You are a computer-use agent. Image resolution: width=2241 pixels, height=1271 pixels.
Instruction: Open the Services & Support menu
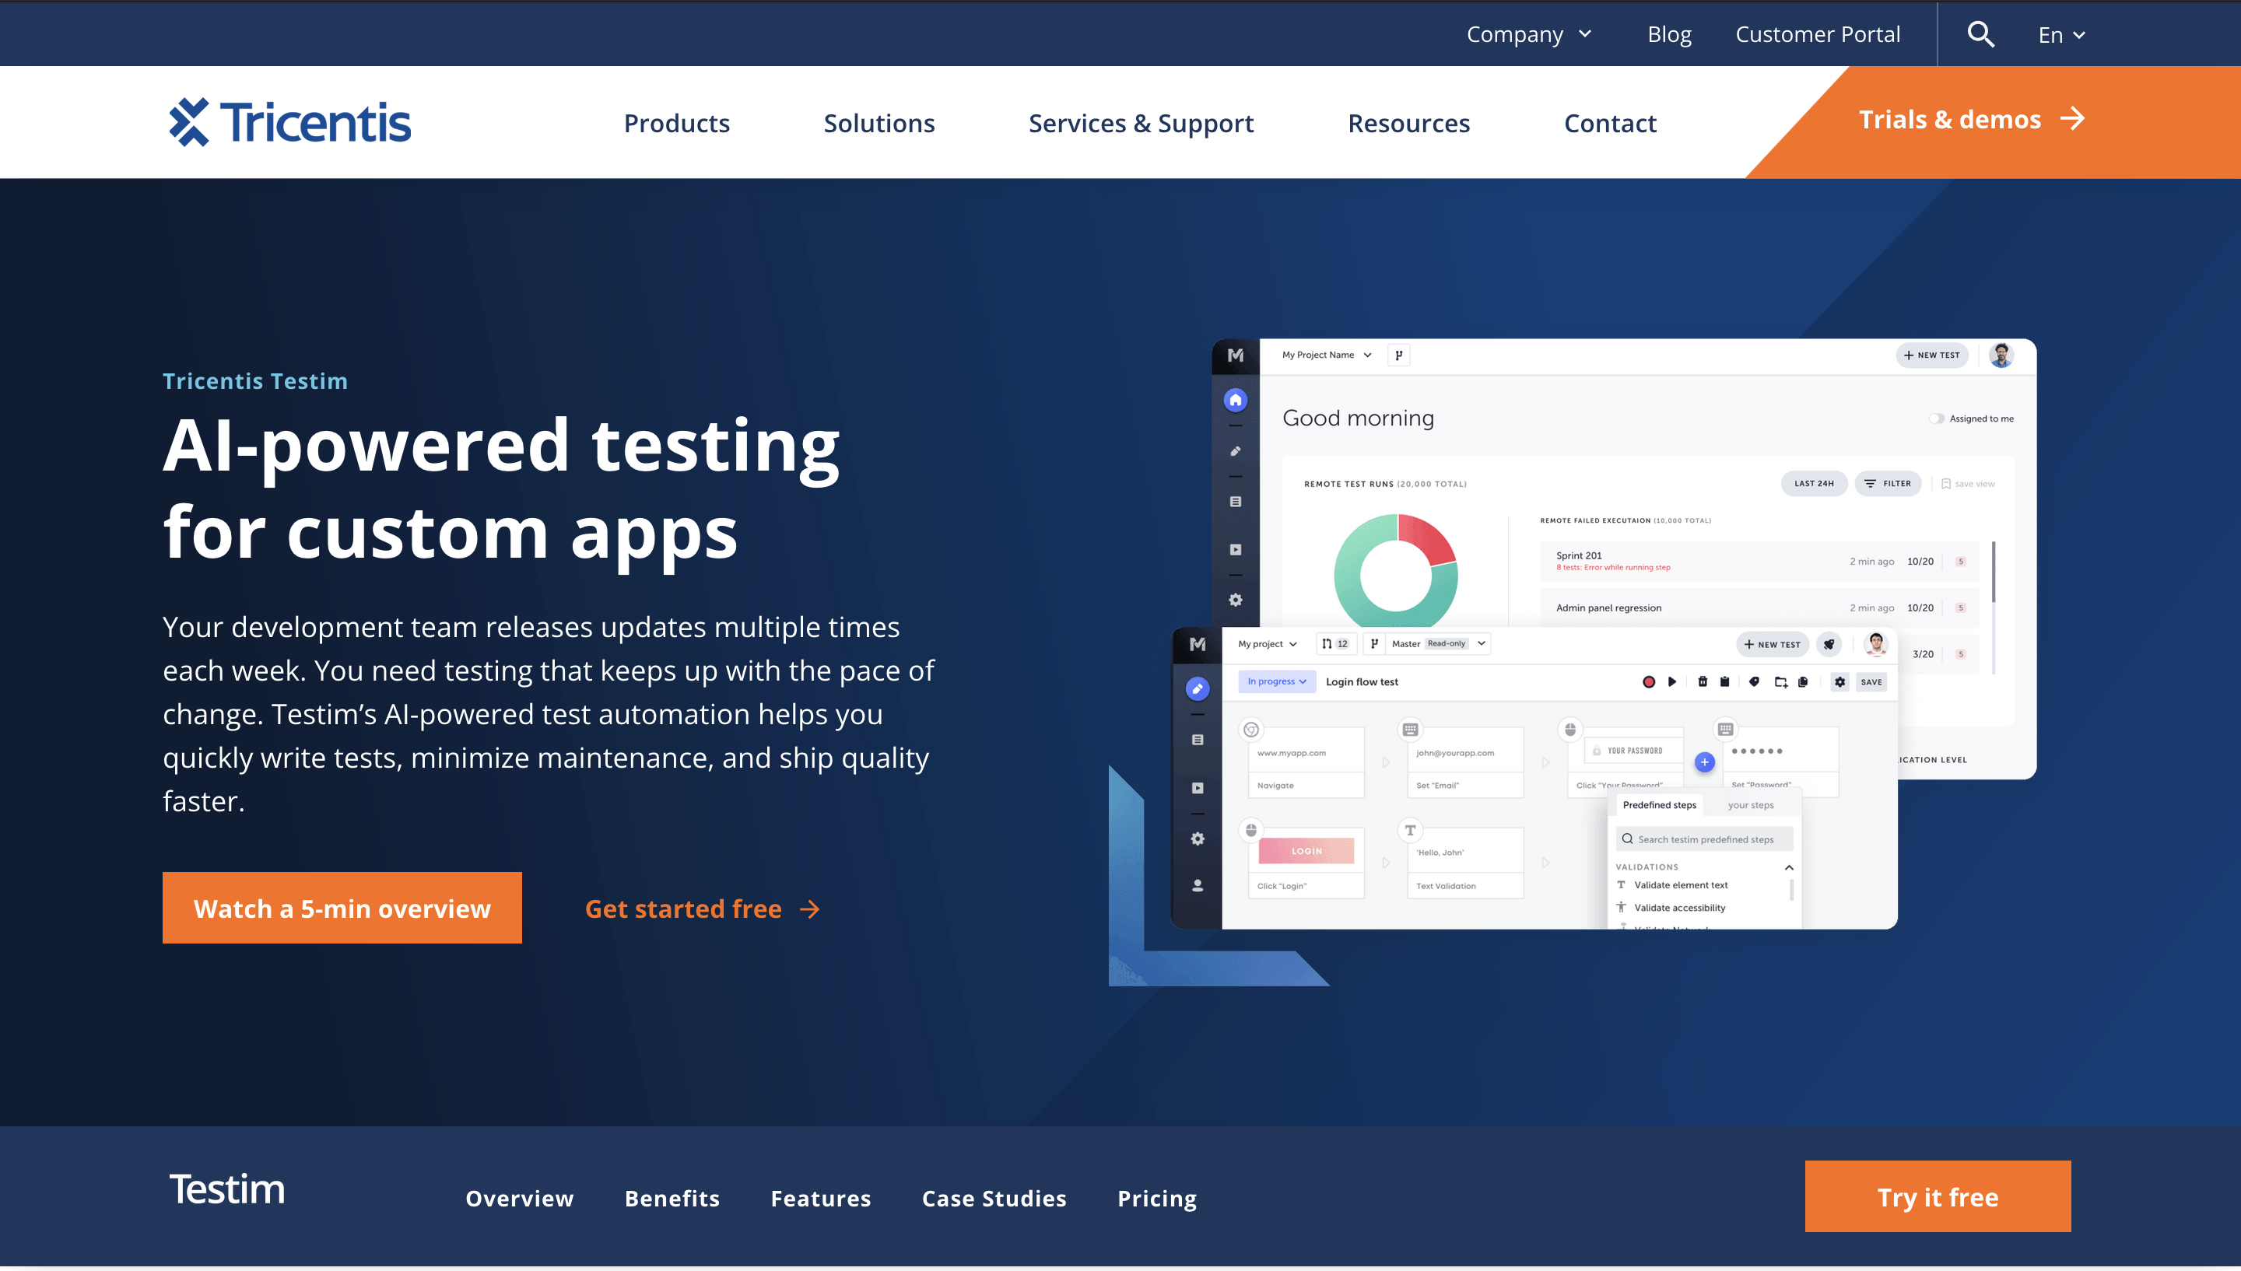1141,123
